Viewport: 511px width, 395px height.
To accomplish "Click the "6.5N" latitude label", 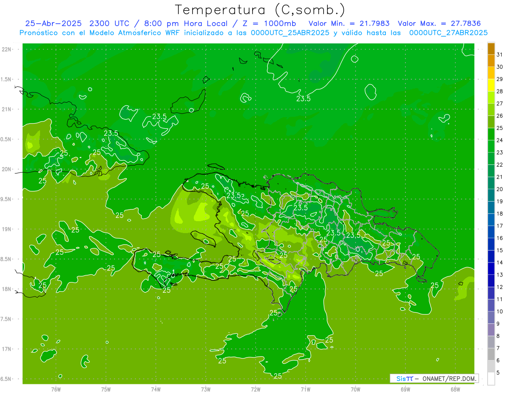I will coord(6,379).
